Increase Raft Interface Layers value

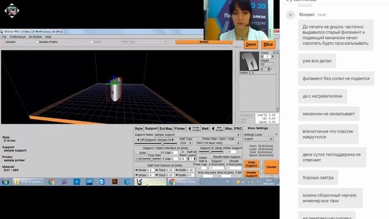point(194,159)
